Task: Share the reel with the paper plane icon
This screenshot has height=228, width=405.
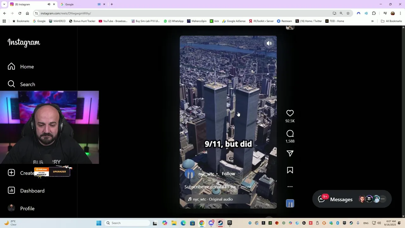Action: coord(290,154)
